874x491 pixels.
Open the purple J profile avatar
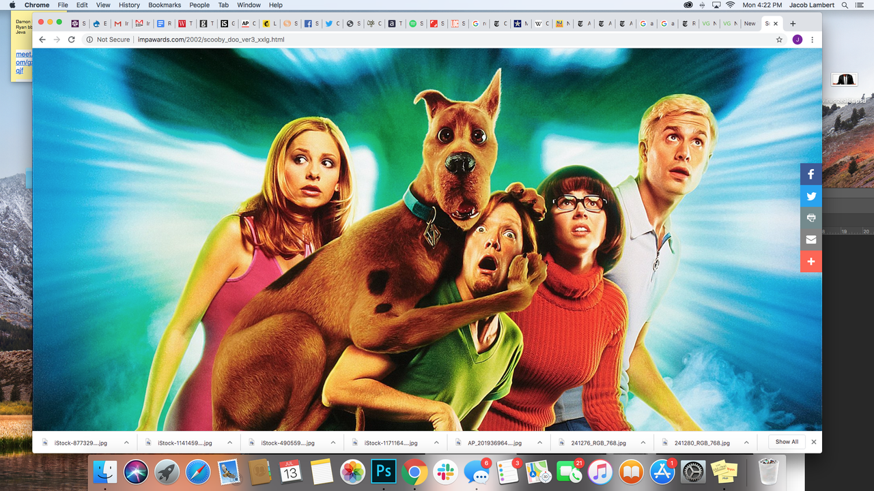point(797,40)
